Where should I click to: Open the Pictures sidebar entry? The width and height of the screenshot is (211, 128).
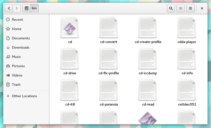tap(26, 66)
